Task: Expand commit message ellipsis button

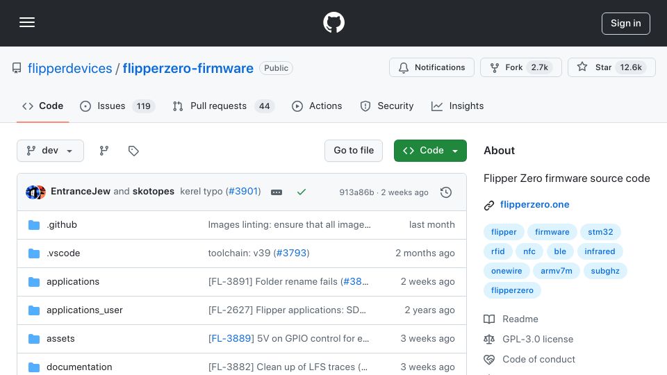Action: point(277,192)
